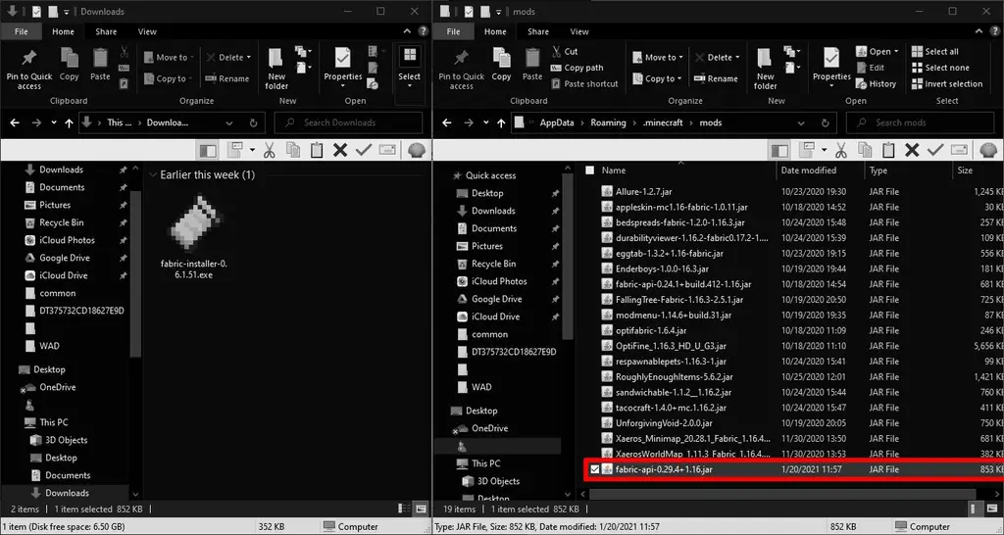Click Select none in mods ribbon
This screenshot has width=1004, height=535.
click(x=940, y=68)
